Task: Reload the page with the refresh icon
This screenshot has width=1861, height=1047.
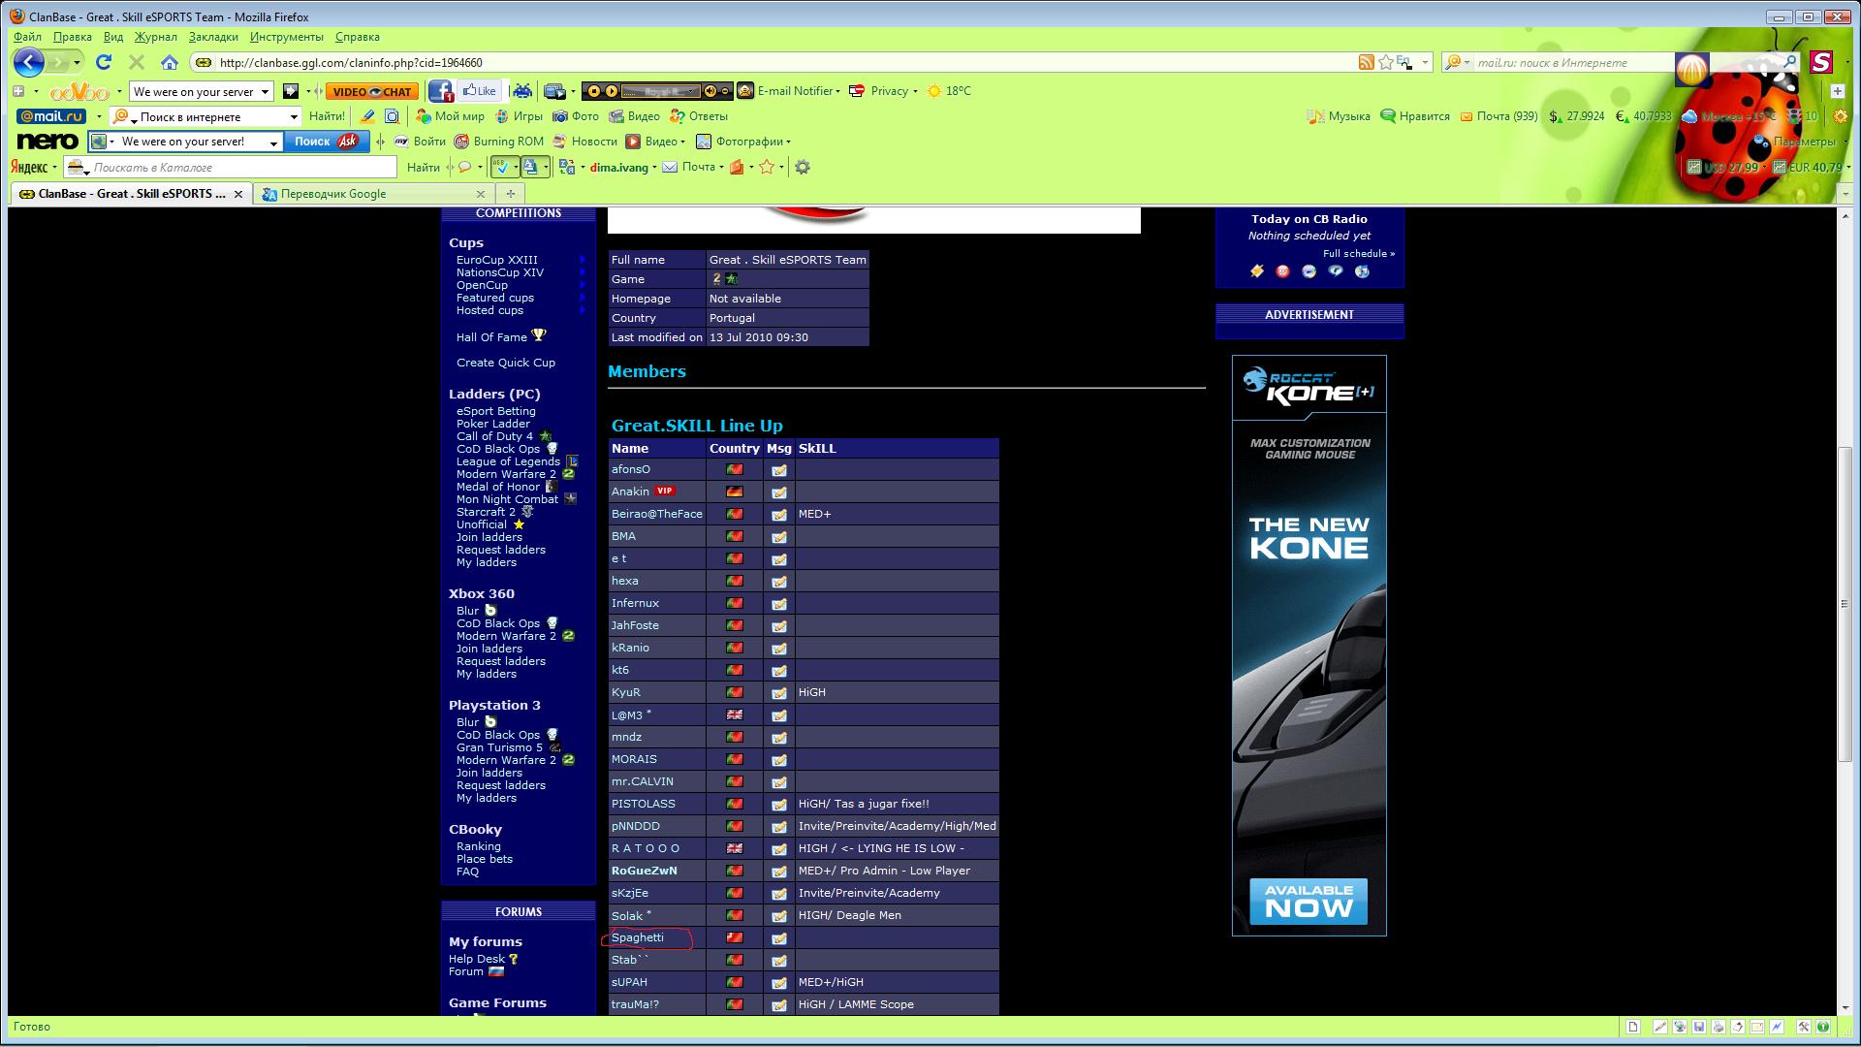Action: click(104, 63)
